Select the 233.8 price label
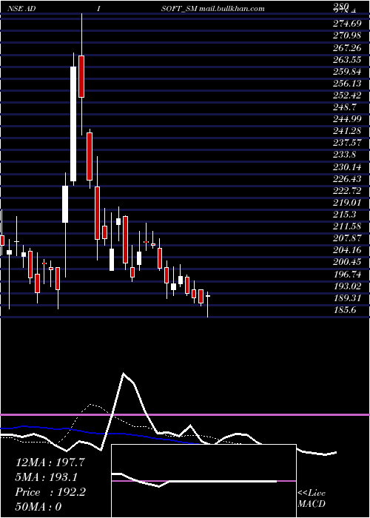The image size is (370, 518). pyautogui.click(x=344, y=155)
